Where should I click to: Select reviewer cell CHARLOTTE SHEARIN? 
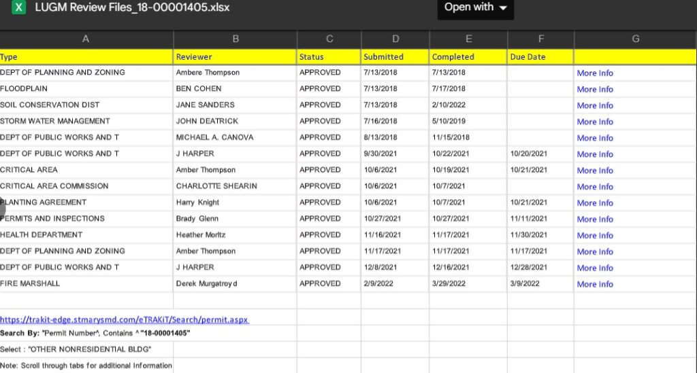point(235,186)
